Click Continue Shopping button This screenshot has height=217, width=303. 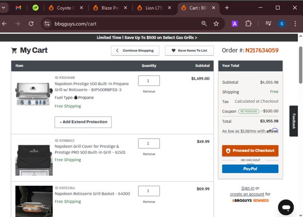pos(135,51)
